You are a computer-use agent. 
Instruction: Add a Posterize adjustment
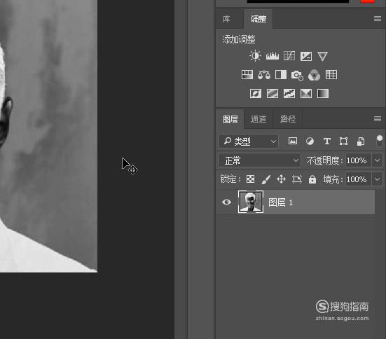click(273, 94)
